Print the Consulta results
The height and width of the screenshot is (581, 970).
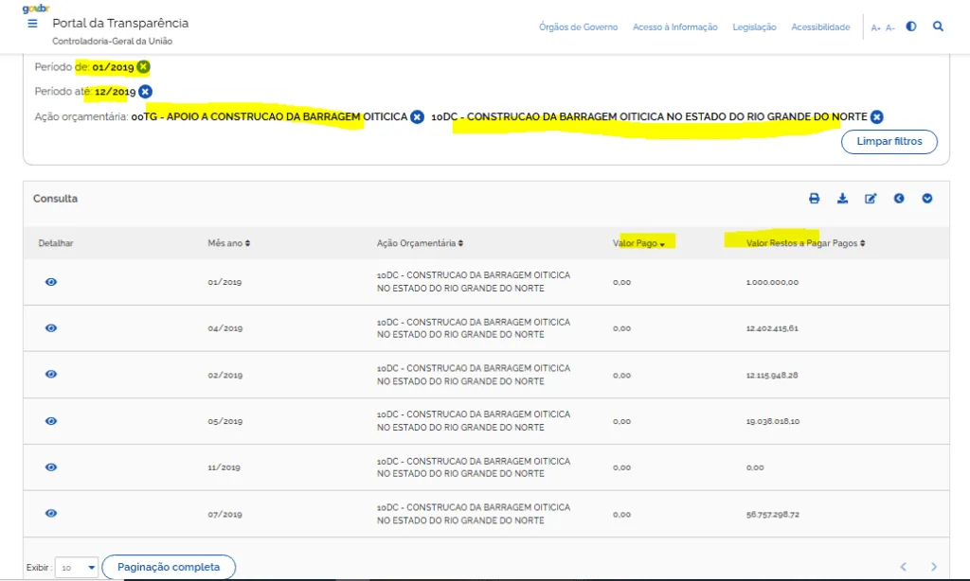[x=814, y=199]
